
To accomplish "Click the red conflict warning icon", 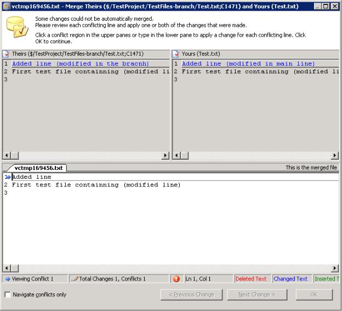I will click(176, 279).
